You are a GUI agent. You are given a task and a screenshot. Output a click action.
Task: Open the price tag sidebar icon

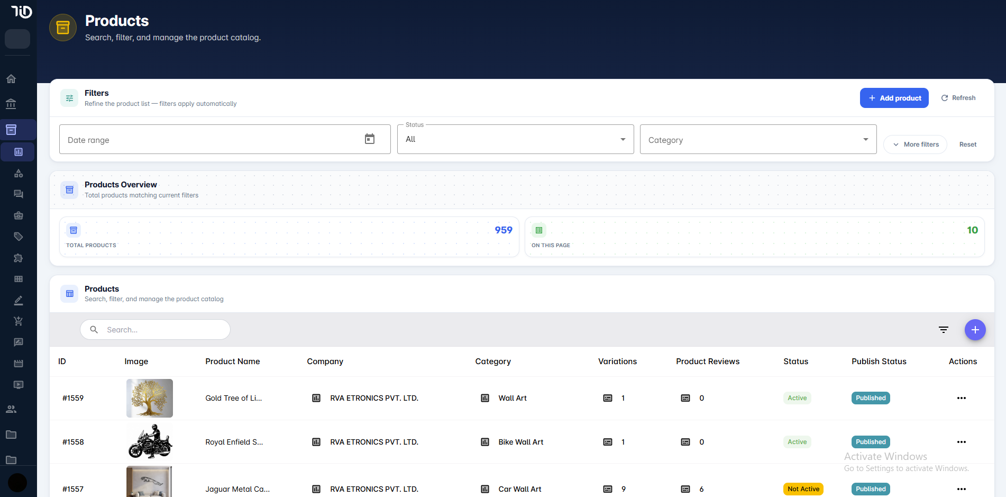pos(19,237)
